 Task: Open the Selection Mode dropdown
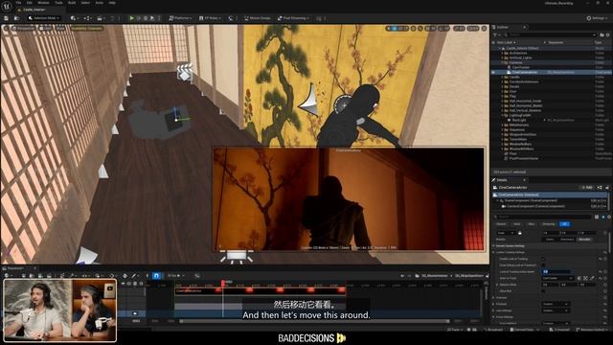click(44, 18)
